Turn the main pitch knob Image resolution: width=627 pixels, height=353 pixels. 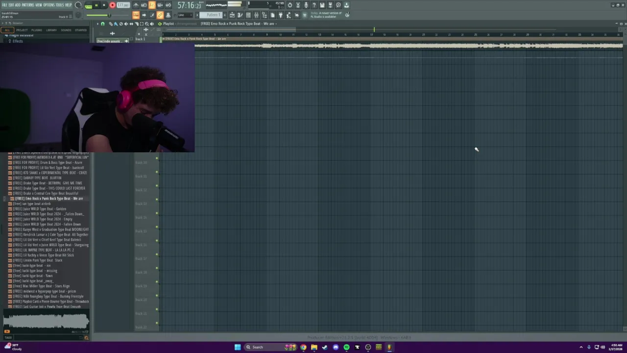tap(78, 15)
